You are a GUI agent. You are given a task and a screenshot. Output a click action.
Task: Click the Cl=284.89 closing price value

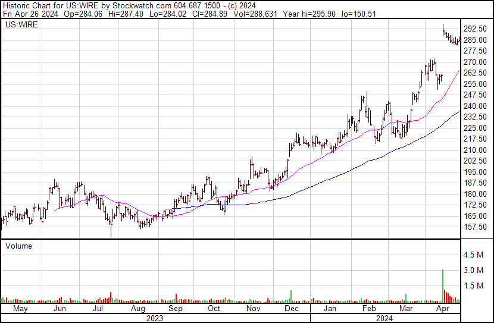tap(209, 14)
